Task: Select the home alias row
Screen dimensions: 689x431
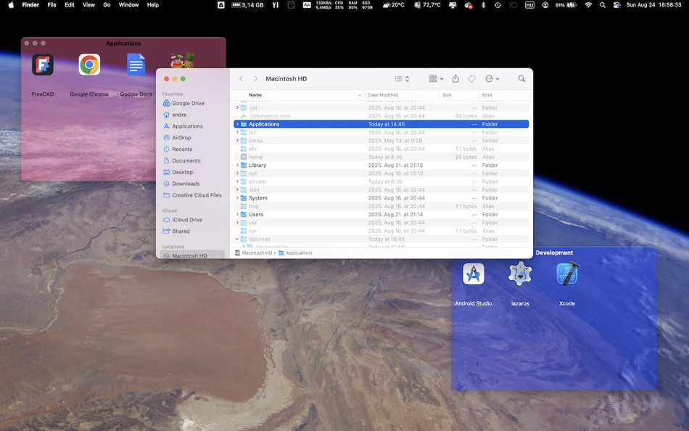Action: (x=381, y=157)
